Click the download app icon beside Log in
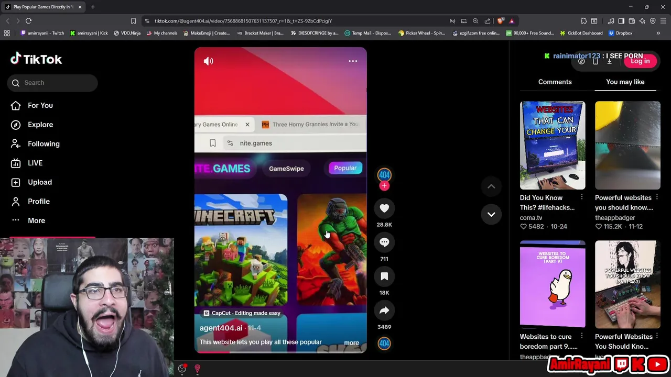671x377 pixels. [609, 61]
